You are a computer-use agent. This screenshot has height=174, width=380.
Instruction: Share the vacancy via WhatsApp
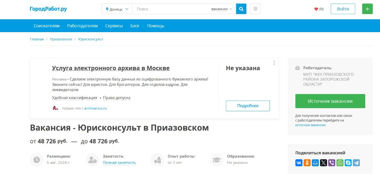click(x=340, y=163)
